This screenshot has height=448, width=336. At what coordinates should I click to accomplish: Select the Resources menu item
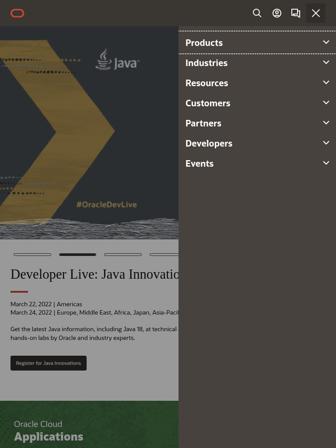257,83
